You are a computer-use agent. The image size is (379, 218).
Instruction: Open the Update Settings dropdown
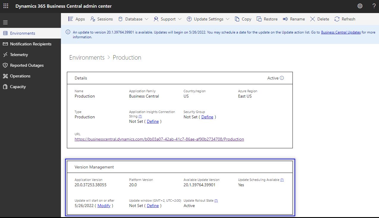click(208, 19)
